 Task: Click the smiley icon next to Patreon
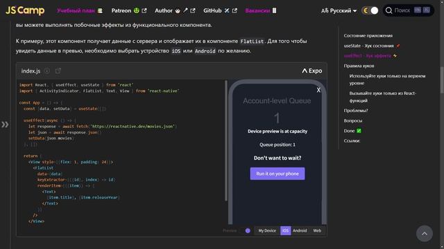136,11
